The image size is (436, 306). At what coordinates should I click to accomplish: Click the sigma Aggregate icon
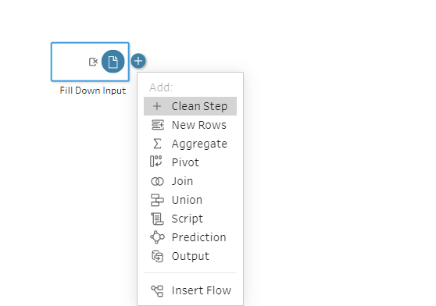157,144
